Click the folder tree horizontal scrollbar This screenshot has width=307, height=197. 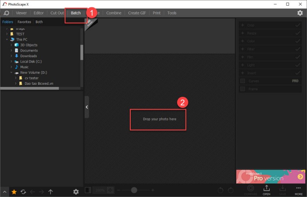29,88
